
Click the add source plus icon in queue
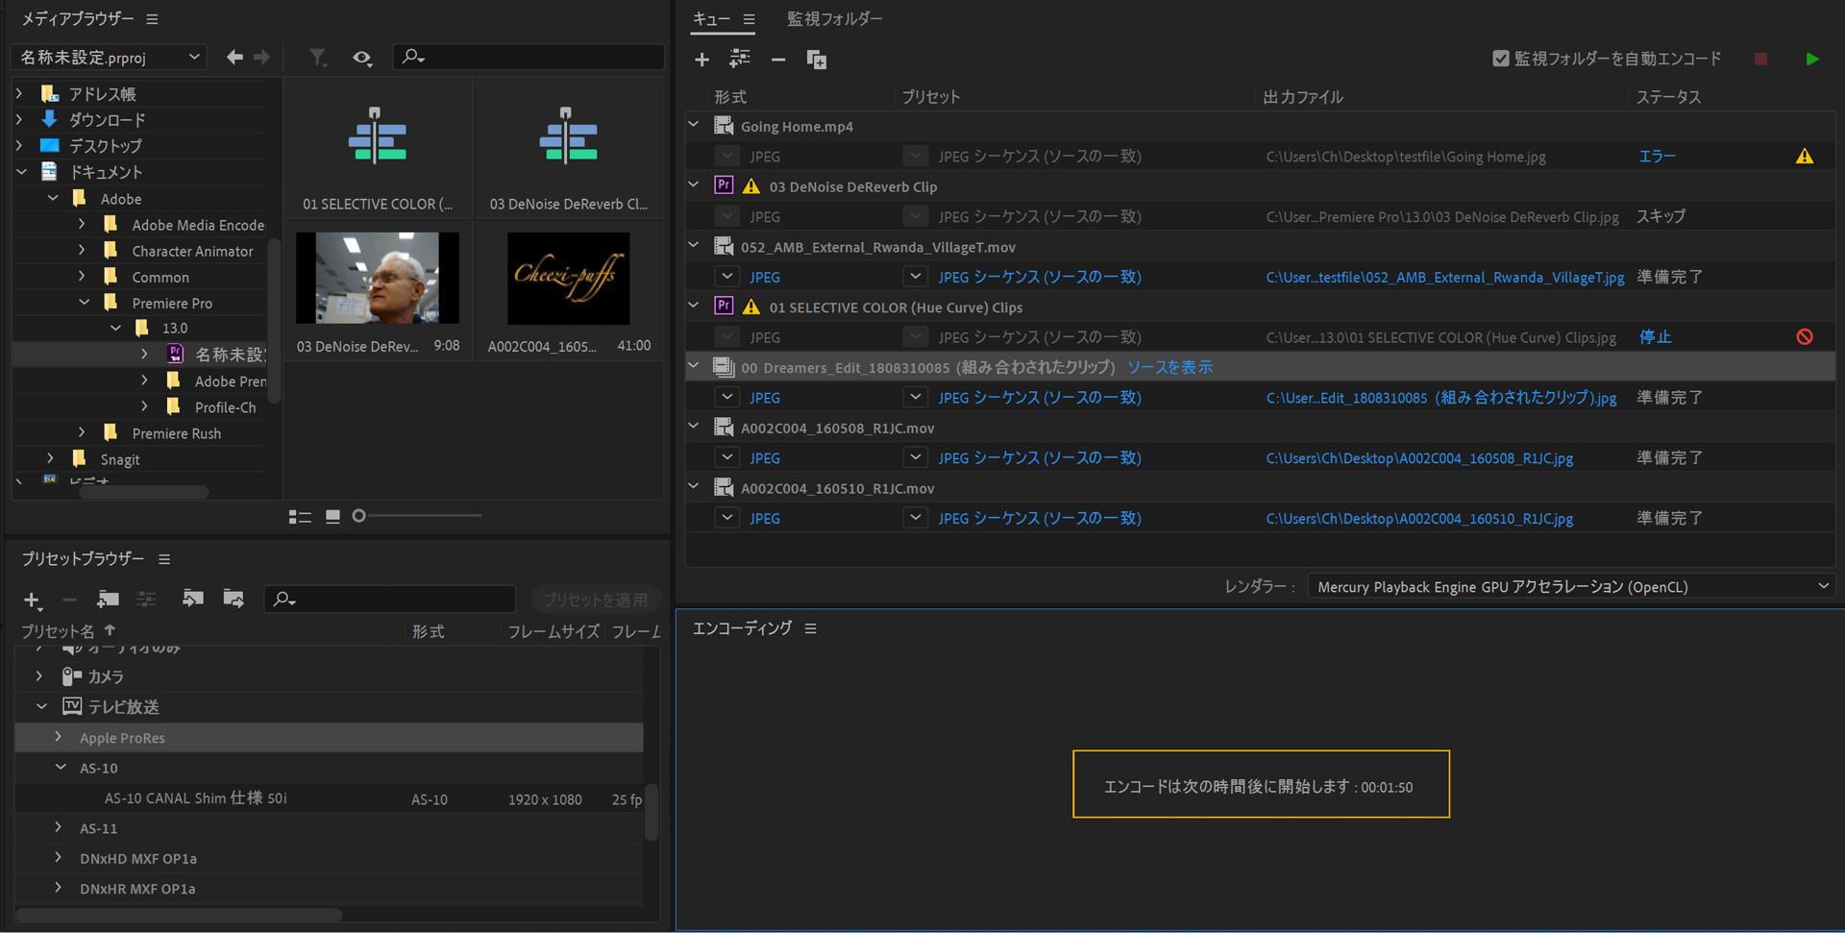(701, 60)
